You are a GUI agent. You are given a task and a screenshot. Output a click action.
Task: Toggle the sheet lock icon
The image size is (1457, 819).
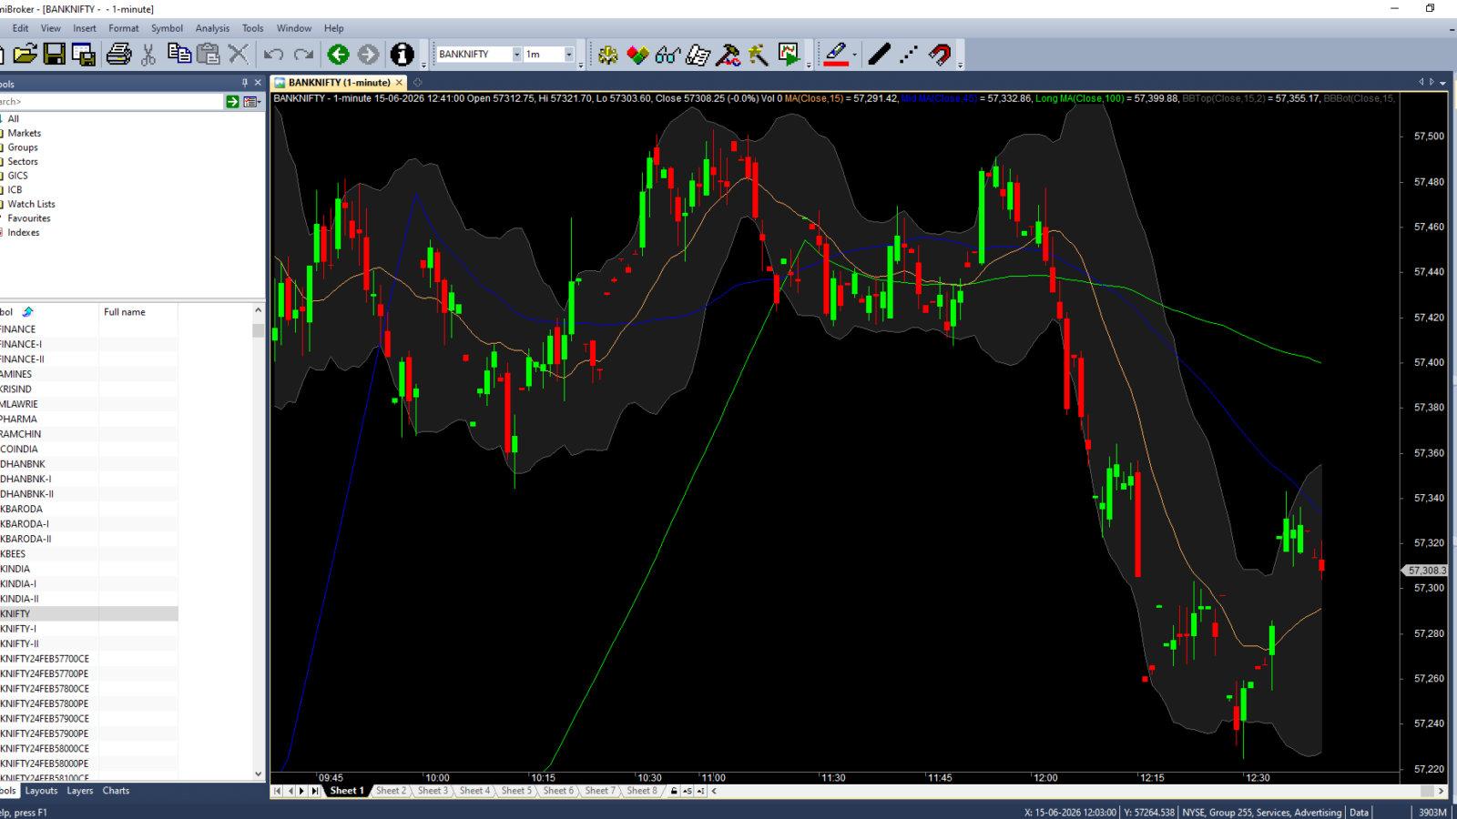point(674,791)
